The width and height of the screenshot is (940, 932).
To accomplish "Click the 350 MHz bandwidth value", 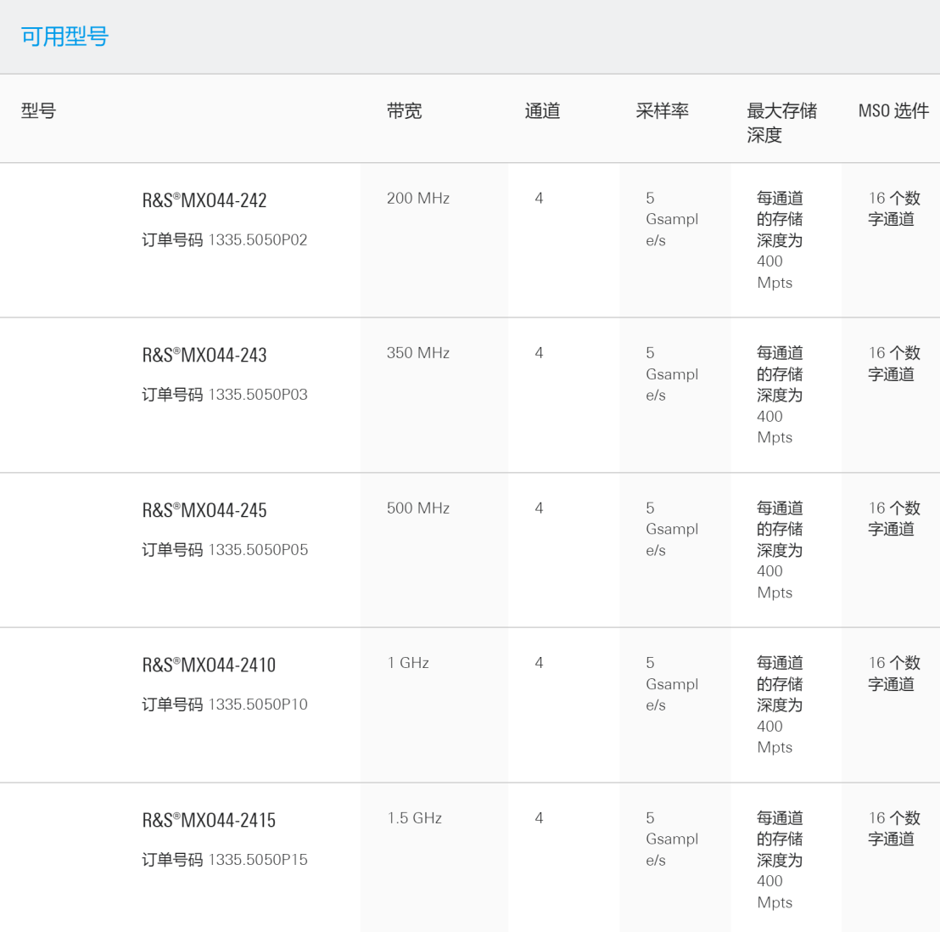I will (x=418, y=353).
